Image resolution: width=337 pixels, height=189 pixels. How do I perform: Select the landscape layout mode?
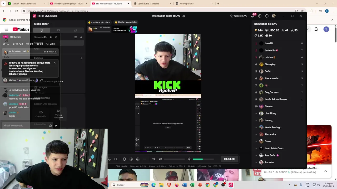click(x=58, y=30)
